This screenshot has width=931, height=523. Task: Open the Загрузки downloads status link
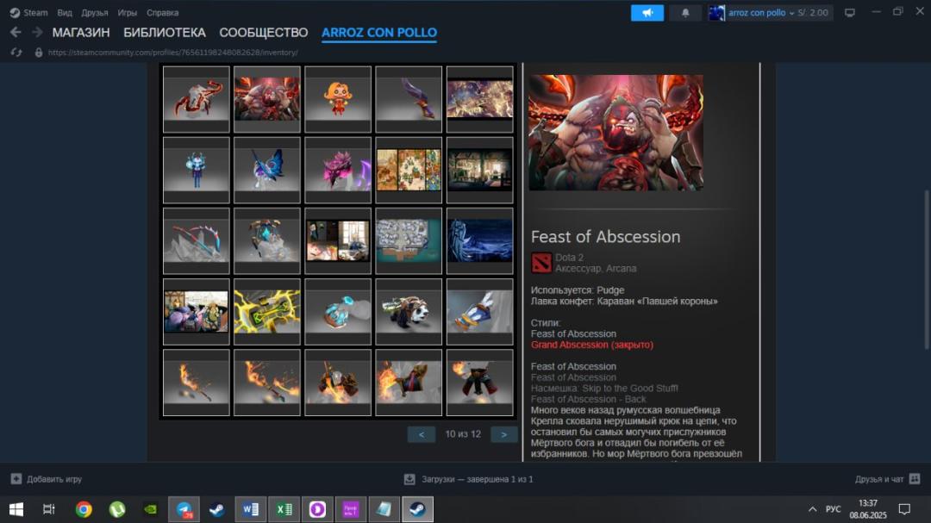click(478, 479)
